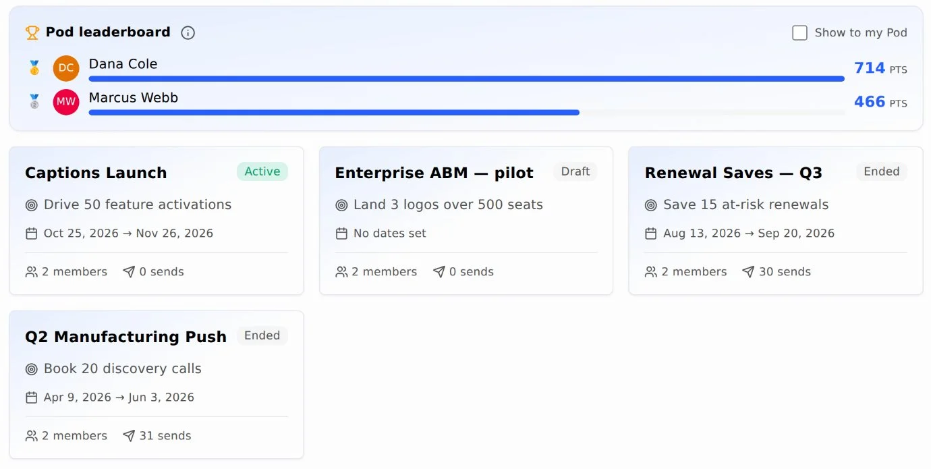This screenshot has width=931, height=469.
Task: Click the members icon in Enterprise ABM card
Action: (x=341, y=272)
